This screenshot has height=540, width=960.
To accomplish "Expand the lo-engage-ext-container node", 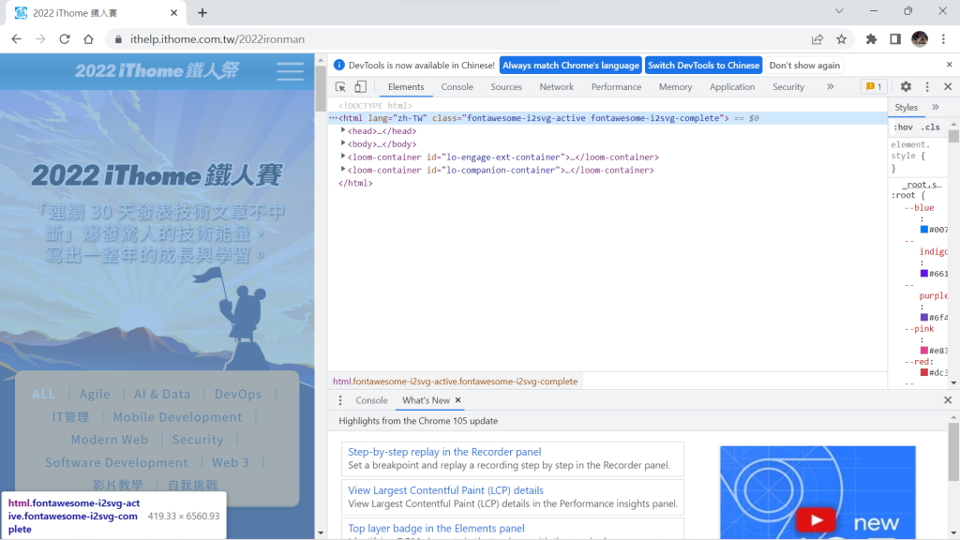I will [x=343, y=157].
